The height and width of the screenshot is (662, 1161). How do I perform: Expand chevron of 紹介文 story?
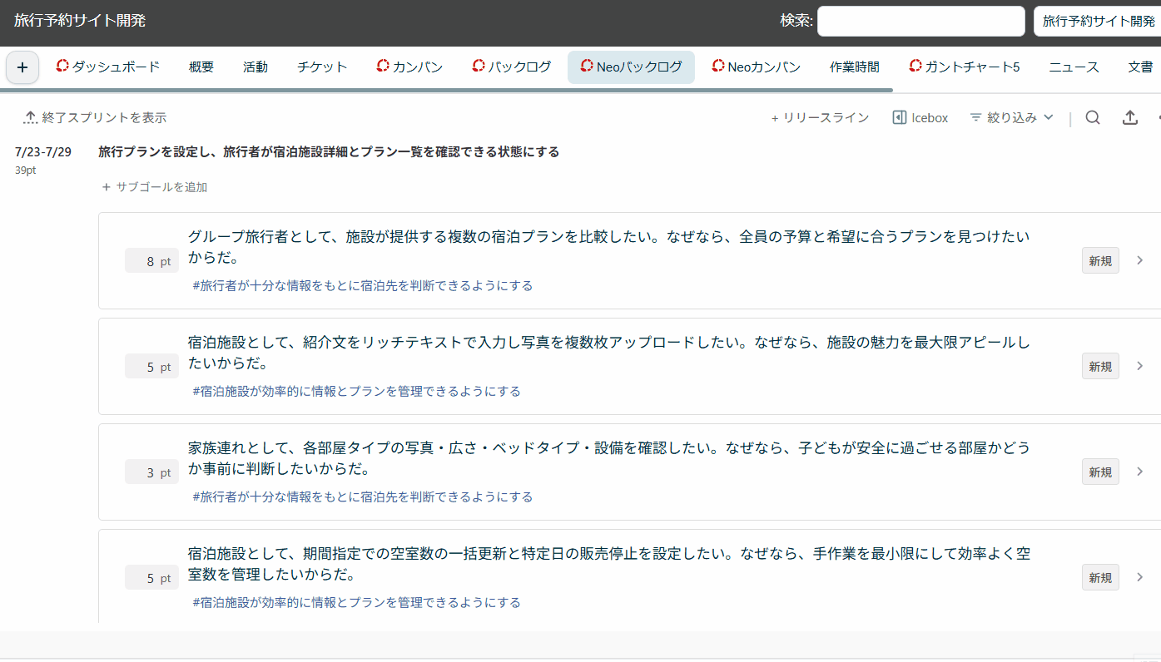tap(1140, 366)
